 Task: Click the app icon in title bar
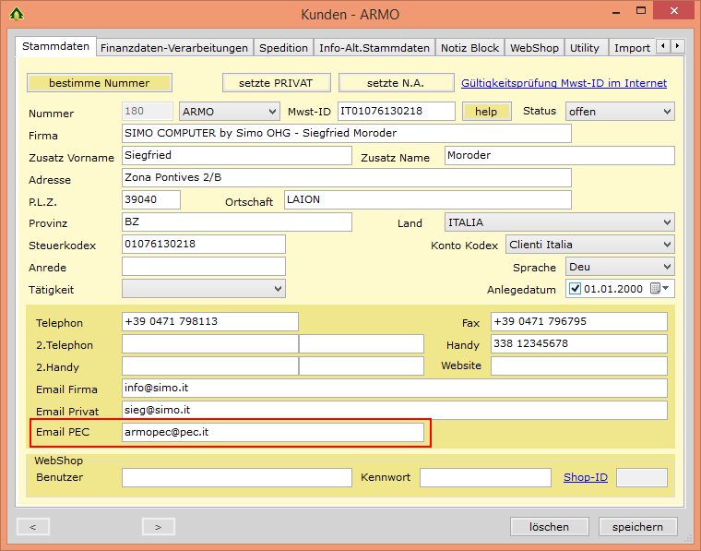coord(16,15)
